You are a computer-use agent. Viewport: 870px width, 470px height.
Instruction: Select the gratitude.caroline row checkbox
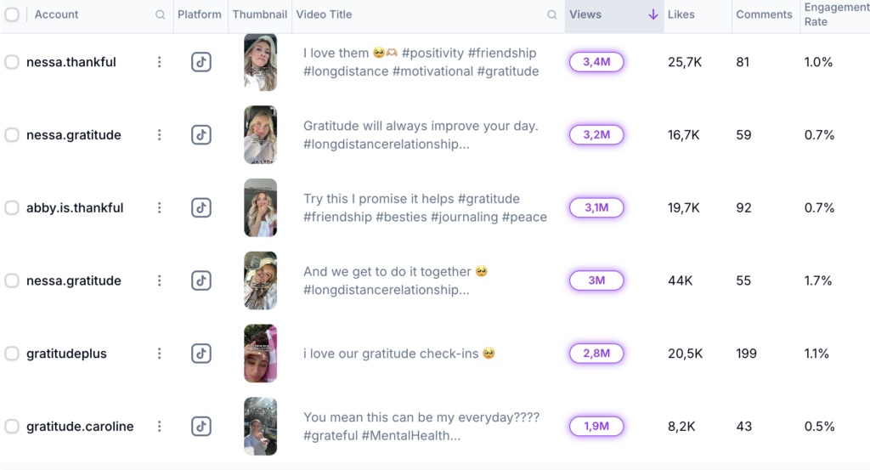tap(12, 427)
